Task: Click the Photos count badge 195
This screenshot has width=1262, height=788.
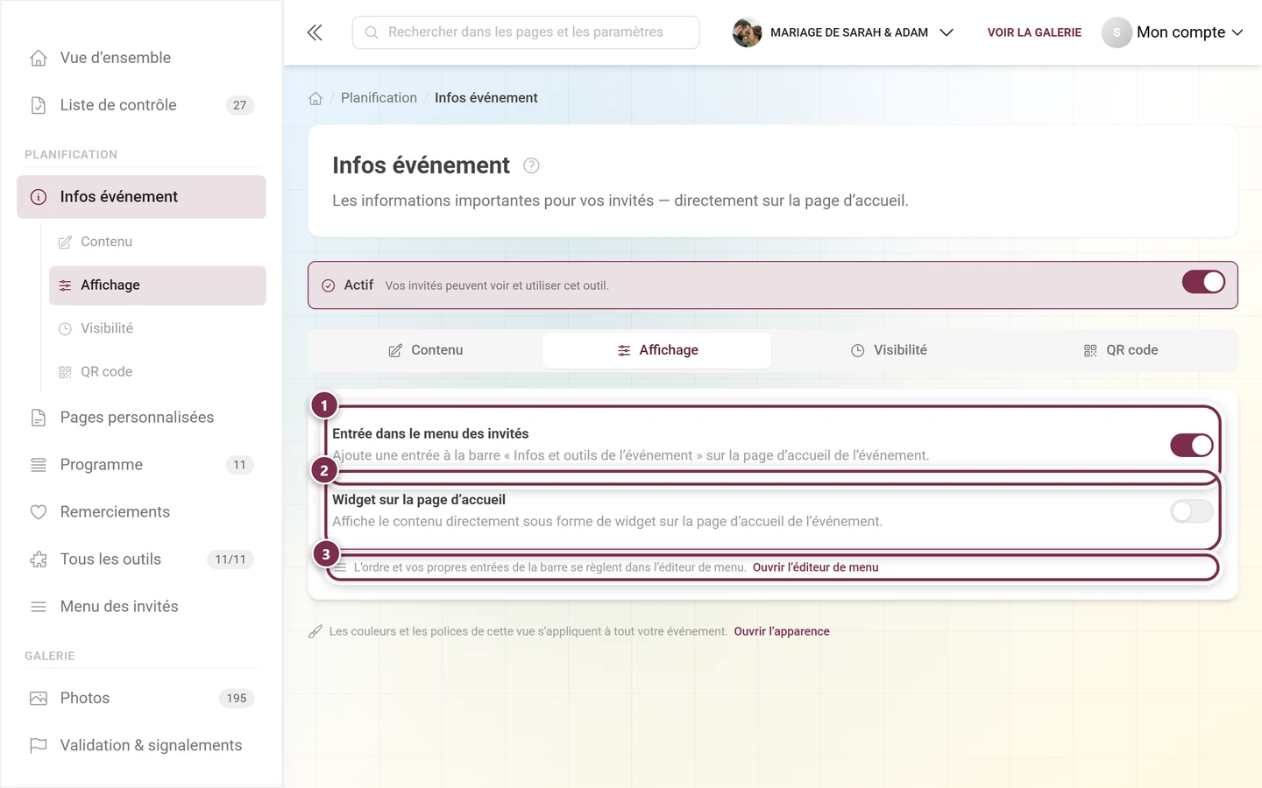Action: (x=237, y=699)
